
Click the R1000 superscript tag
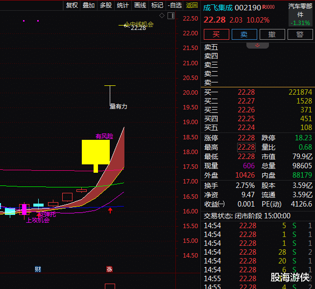point(268,7)
